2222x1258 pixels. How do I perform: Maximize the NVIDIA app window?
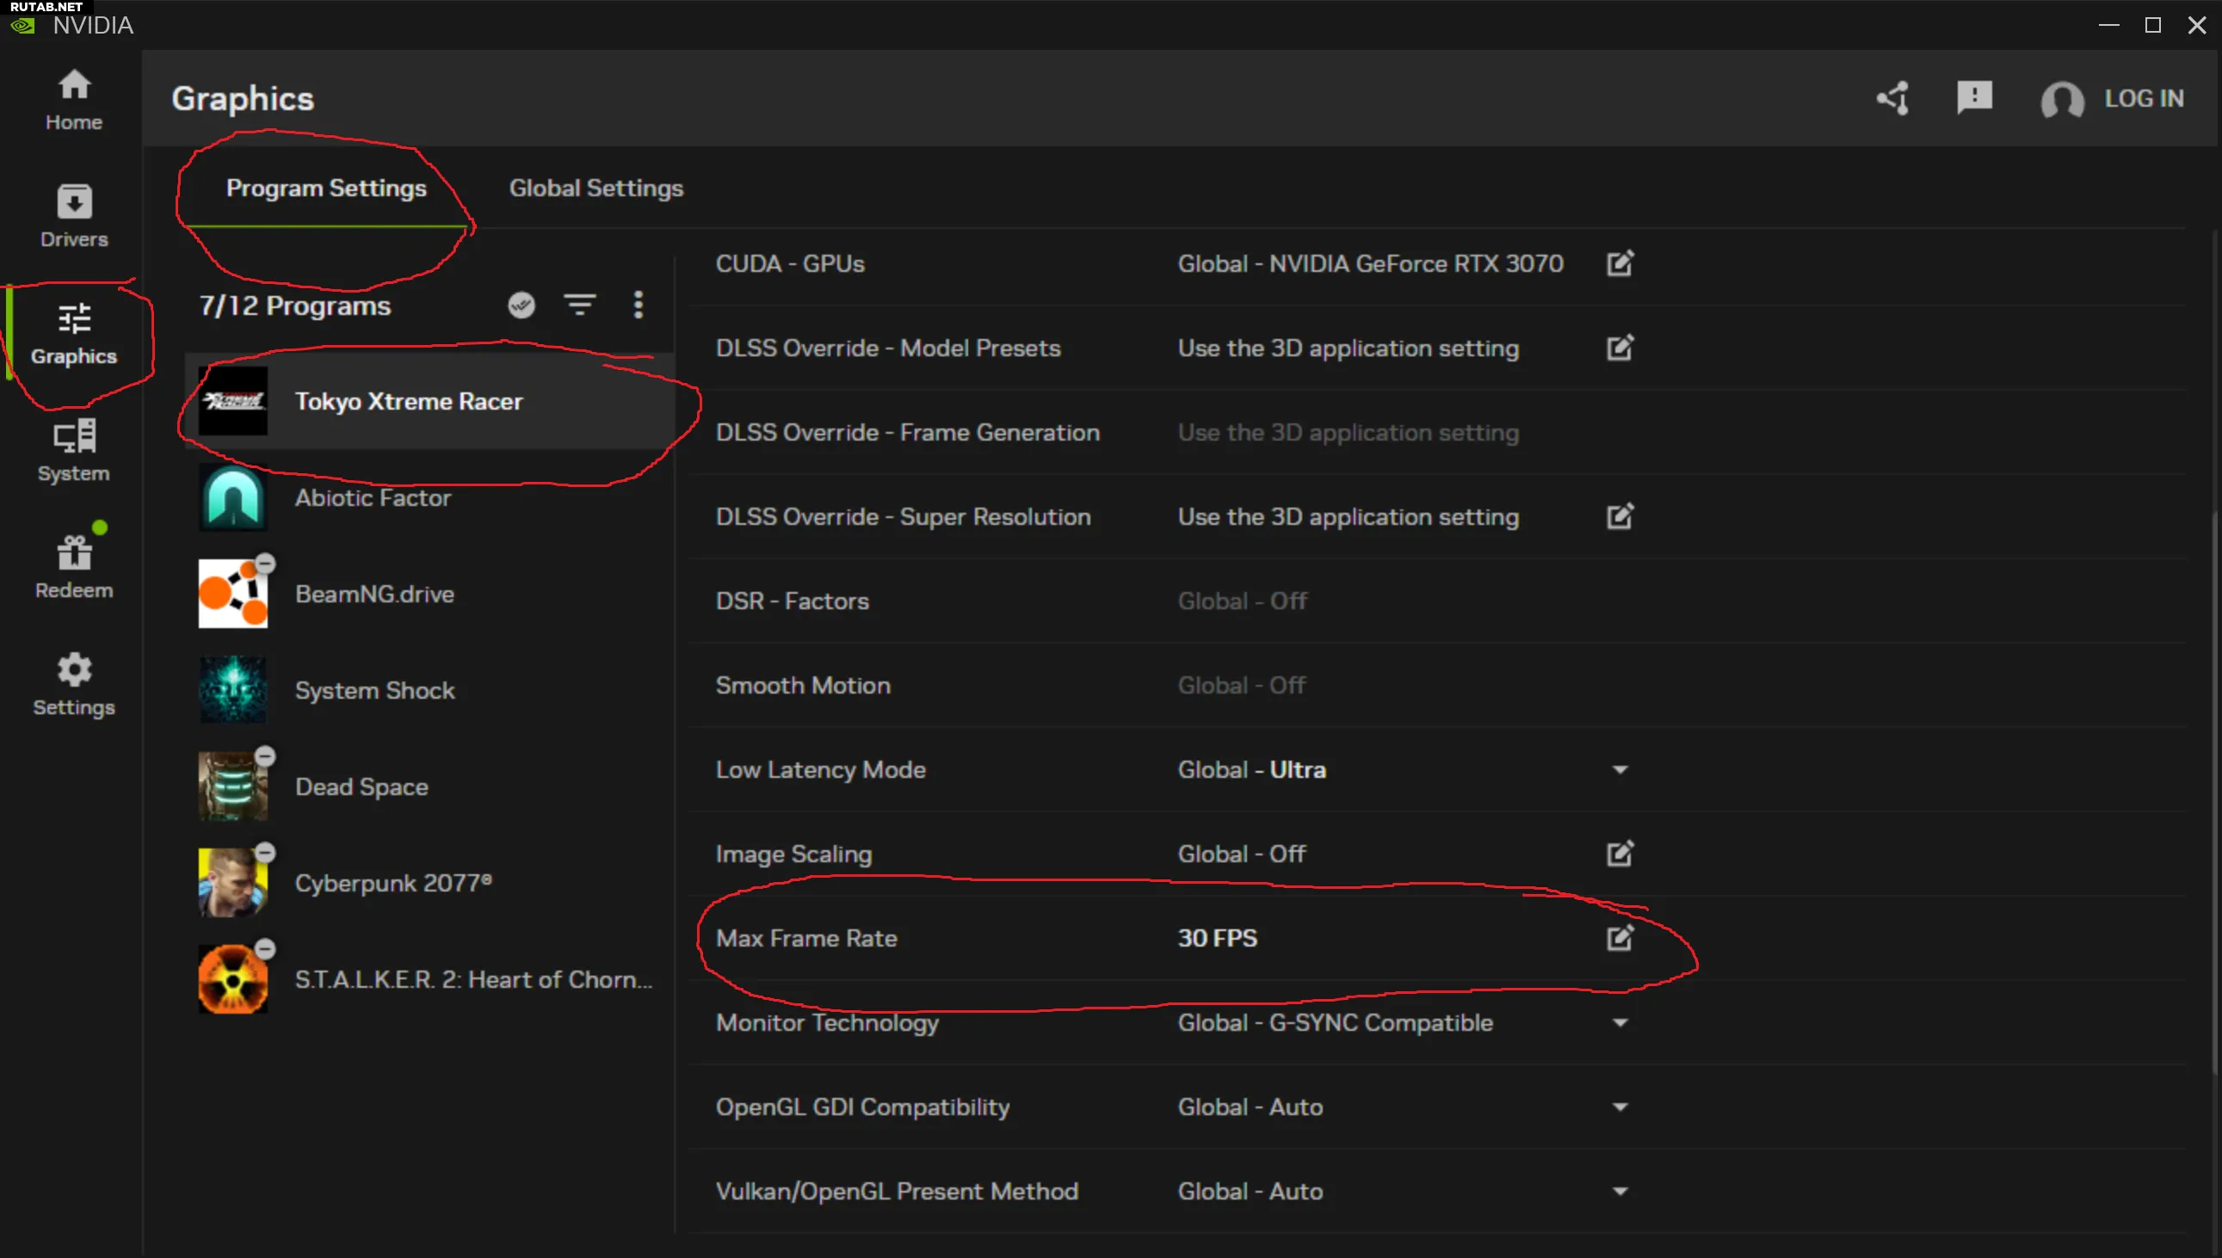click(x=2153, y=25)
